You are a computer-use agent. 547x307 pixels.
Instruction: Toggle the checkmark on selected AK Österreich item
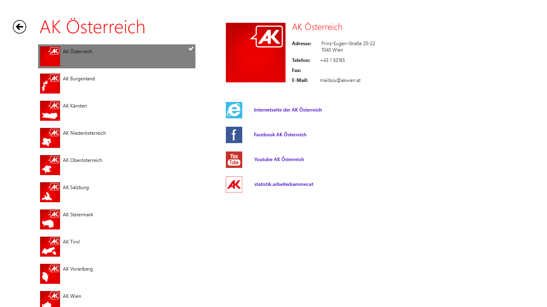point(191,48)
